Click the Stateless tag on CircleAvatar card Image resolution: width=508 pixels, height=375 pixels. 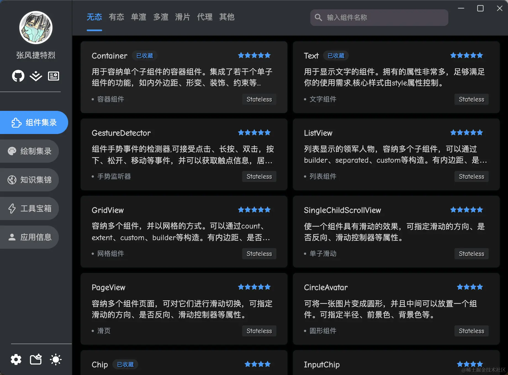point(472,331)
